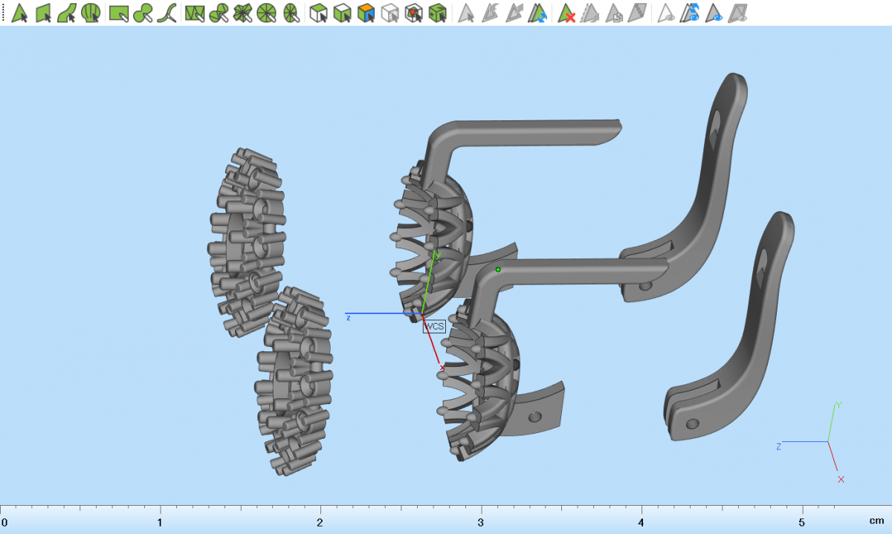This screenshot has width=892, height=534.
Task: Select the Mark Plane tool
Action: tap(43, 13)
